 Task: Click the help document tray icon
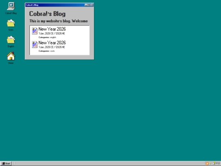pos(214,163)
